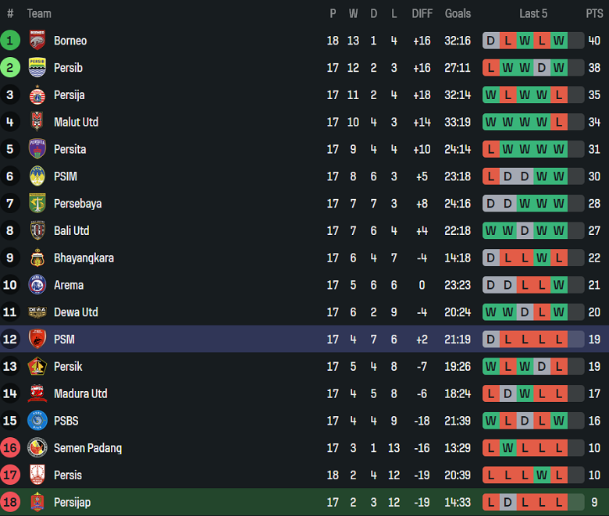Open the Dewa Utd logo icon
Screen dimensions: 609x516
coord(37,311)
